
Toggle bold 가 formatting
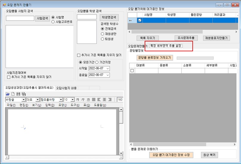[78, 100]
